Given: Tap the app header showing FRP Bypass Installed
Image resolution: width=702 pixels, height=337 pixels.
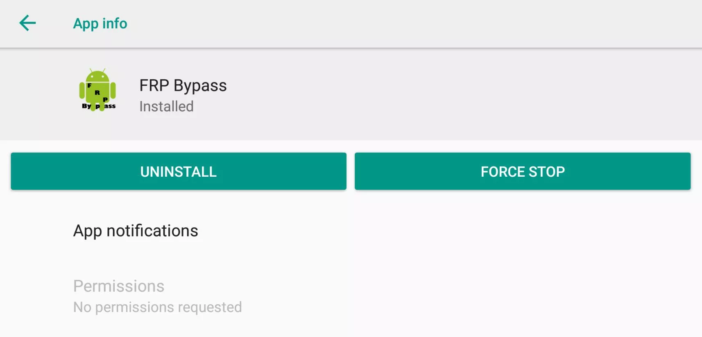Looking at the screenshot, I should tap(351, 94).
